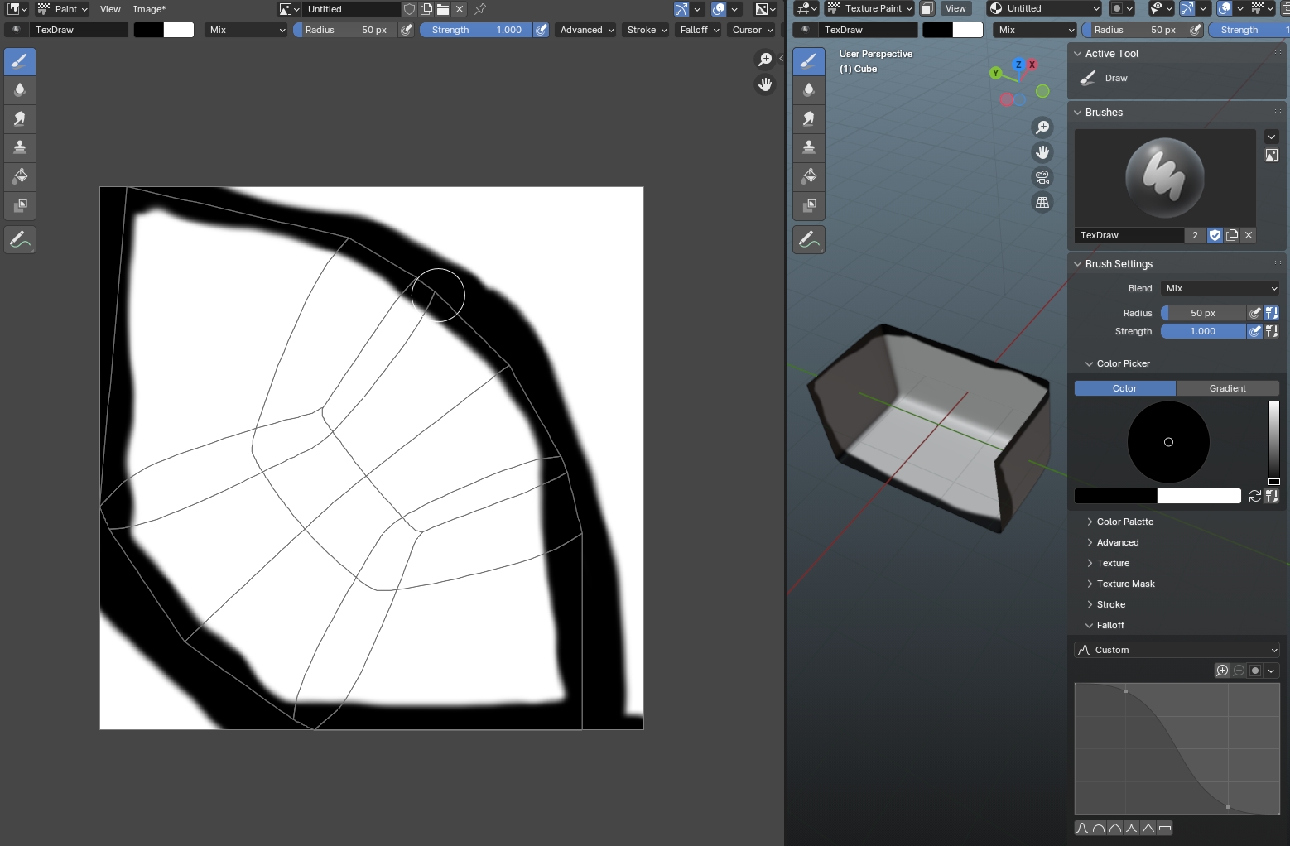Viewport: 1290px width, 846px height.
Task: Select the Fill tool in 3D viewport
Action: click(x=809, y=176)
